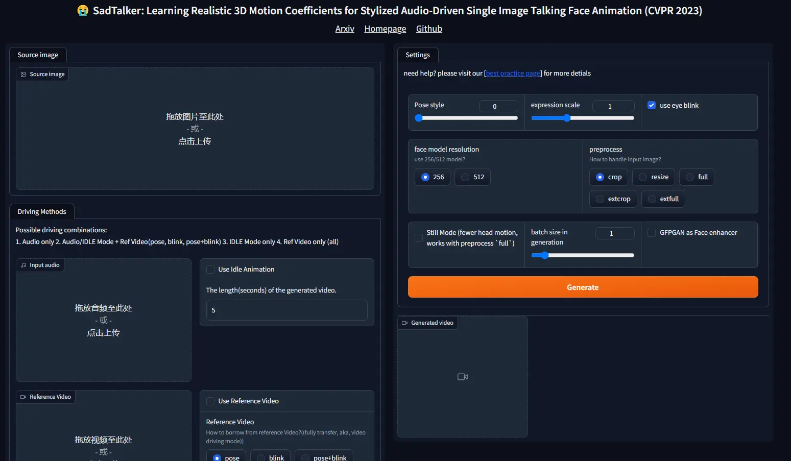Screen dimensions: 791x461
Task: Upload audio in the Input audio drop area
Action: pyautogui.click(x=104, y=320)
